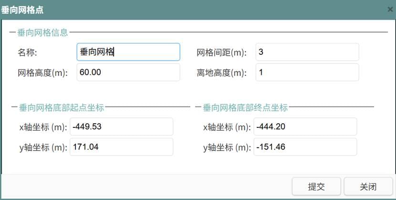Click the 垂向网格底部终点坐标 group header
This screenshot has width=396, height=200.
click(245, 108)
